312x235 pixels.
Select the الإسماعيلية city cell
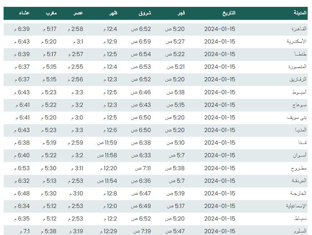pos(296,206)
